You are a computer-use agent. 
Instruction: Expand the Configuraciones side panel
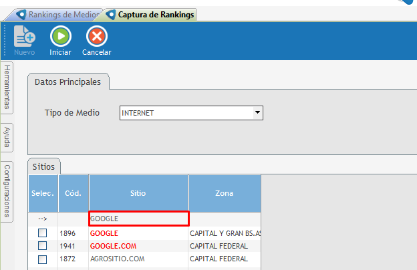(x=7, y=190)
